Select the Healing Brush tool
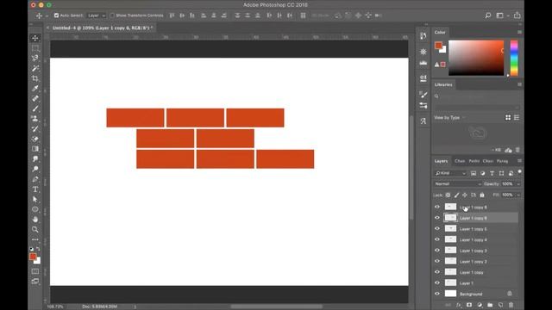The width and height of the screenshot is (552, 310). (x=35, y=98)
